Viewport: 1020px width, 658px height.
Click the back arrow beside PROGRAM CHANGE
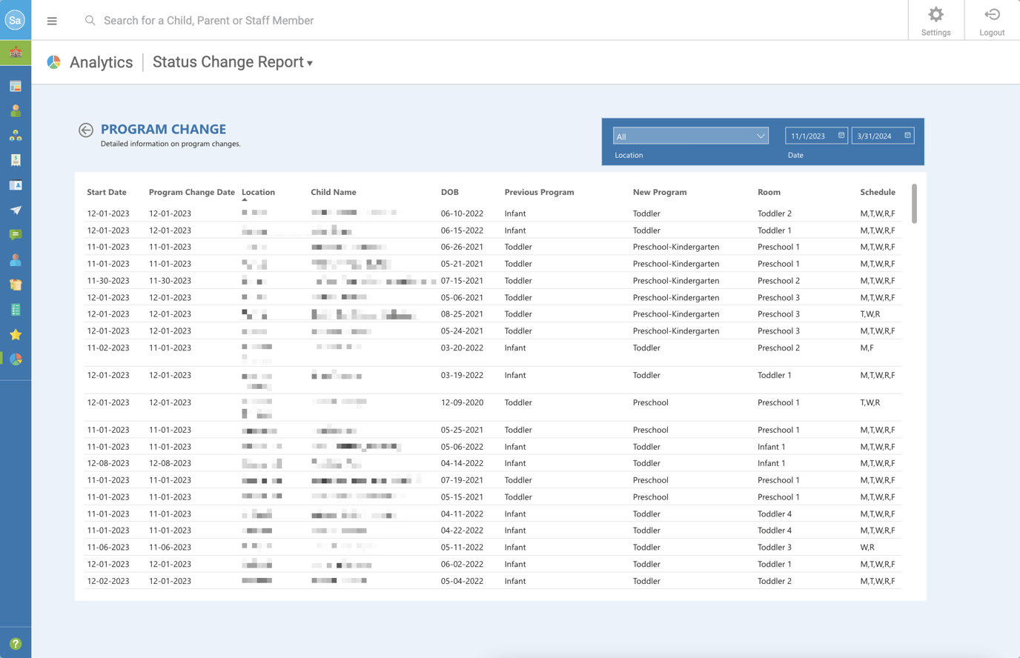(85, 129)
